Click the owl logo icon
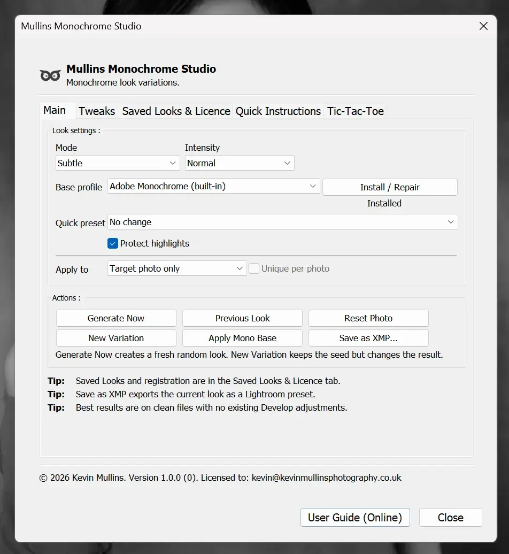 click(50, 75)
